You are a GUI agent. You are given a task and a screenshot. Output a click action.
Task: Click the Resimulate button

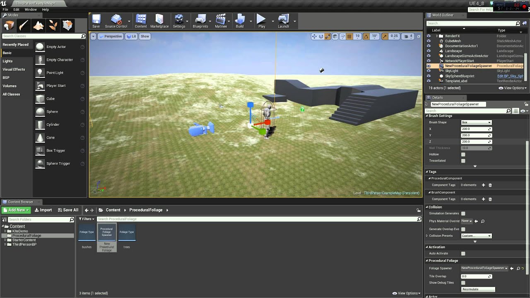[478, 289]
